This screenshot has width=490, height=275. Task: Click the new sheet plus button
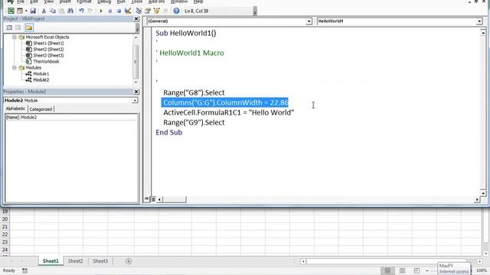(x=129, y=261)
